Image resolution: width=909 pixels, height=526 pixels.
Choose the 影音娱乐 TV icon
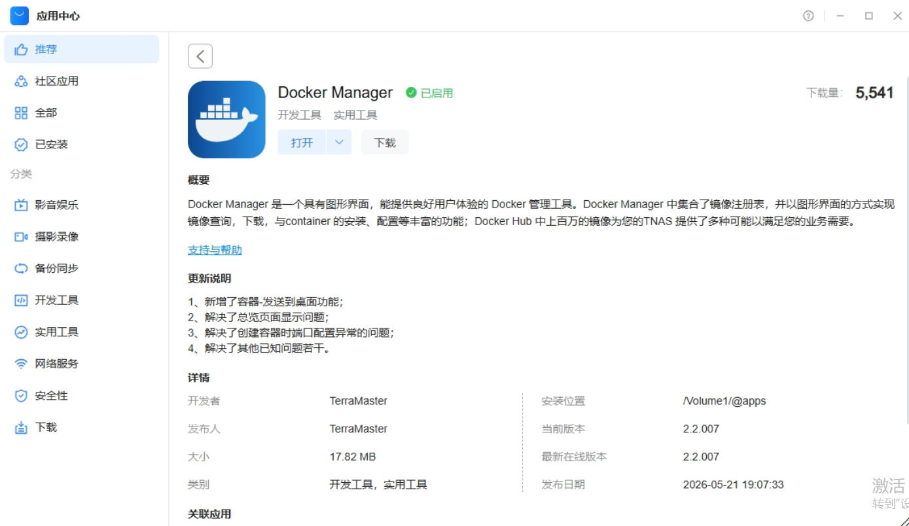21,205
